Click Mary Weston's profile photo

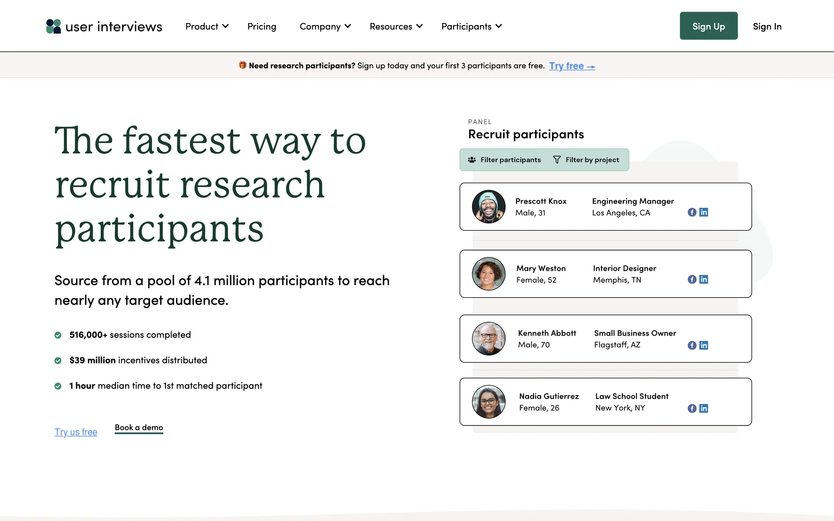pyautogui.click(x=489, y=274)
